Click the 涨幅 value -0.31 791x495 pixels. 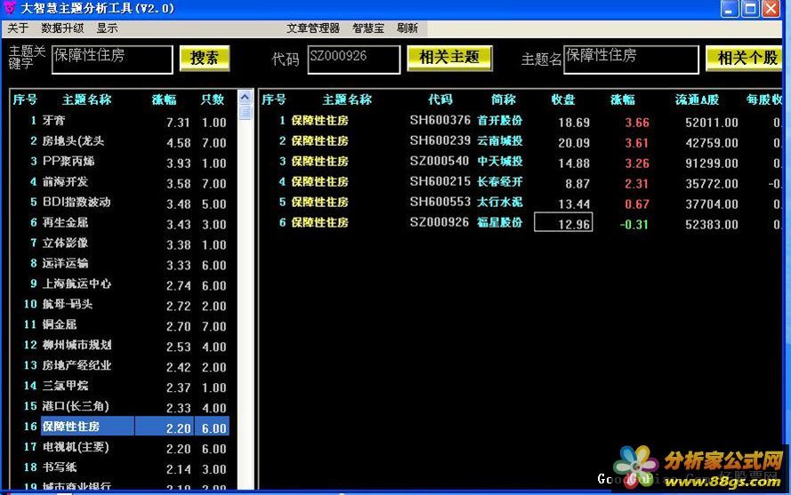point(634,224)
